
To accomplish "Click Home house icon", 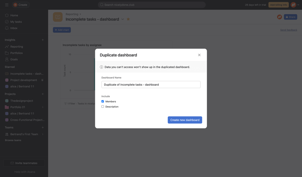I will (7, 15).
